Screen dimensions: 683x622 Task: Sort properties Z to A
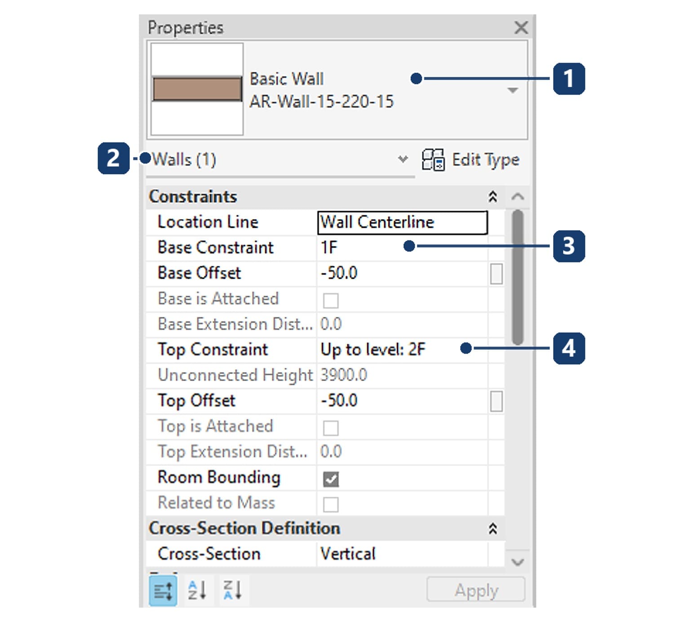pos(233,590)
